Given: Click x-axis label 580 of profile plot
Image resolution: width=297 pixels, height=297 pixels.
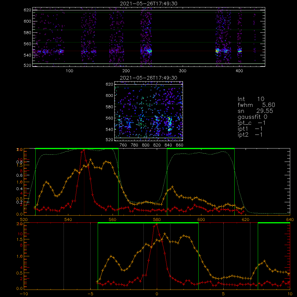Looking at the screenshot, I should [157, 219].
